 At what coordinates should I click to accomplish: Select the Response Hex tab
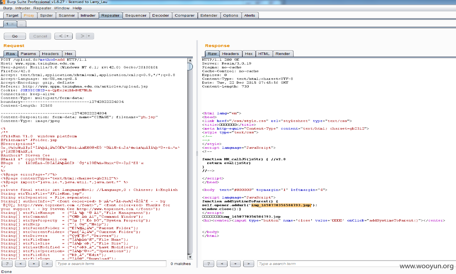[x=249, y=54]
